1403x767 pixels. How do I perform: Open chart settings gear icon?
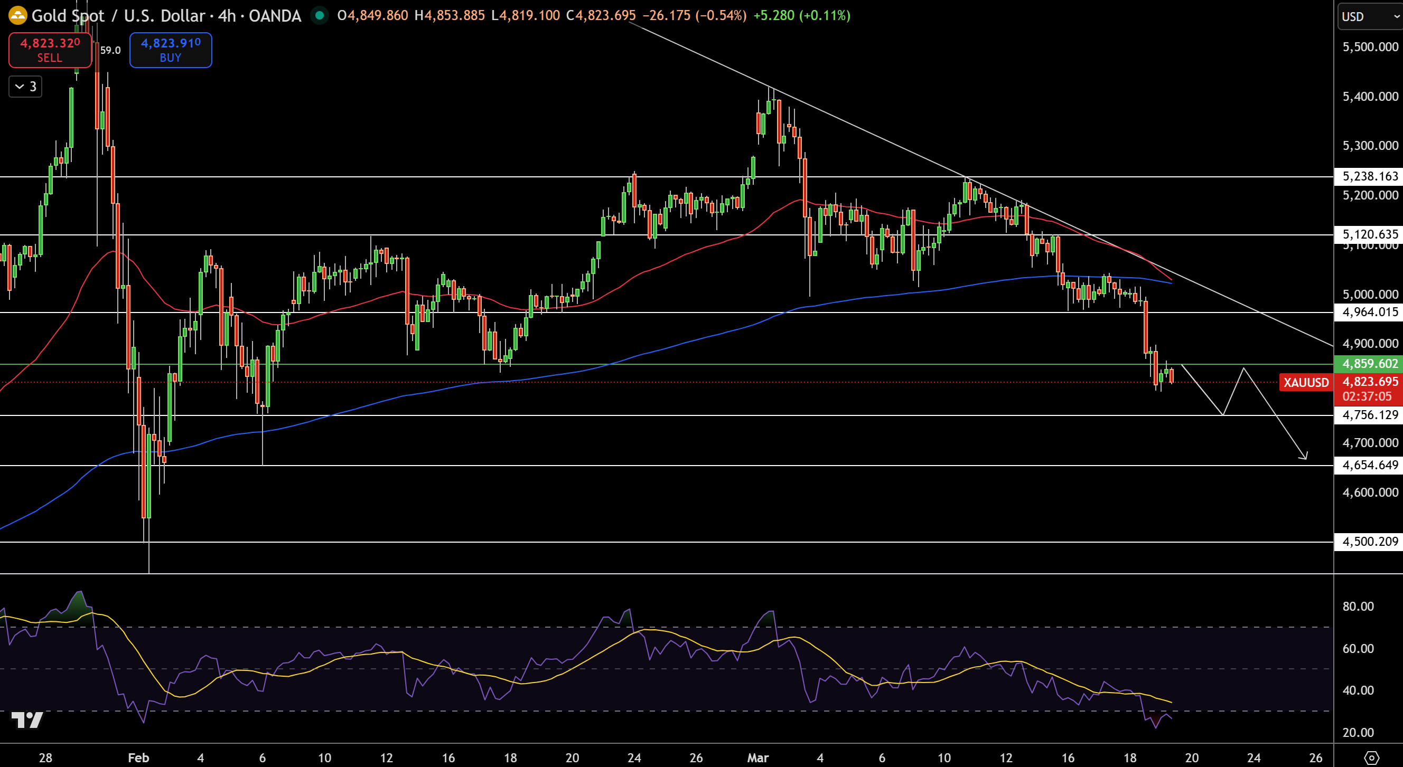coord(1371,757)
